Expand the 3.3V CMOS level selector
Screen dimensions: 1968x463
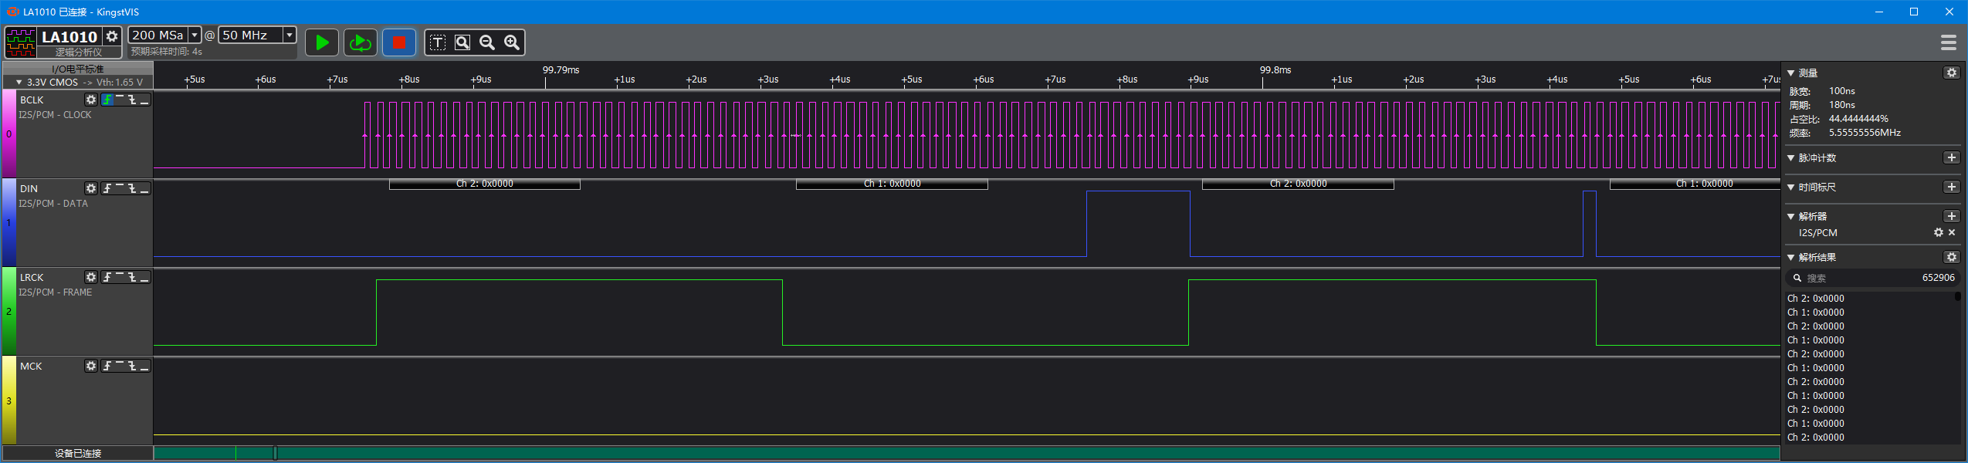pos(19,82)
